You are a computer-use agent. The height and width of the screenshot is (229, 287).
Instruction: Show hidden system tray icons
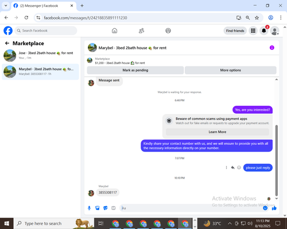[230, 223]
